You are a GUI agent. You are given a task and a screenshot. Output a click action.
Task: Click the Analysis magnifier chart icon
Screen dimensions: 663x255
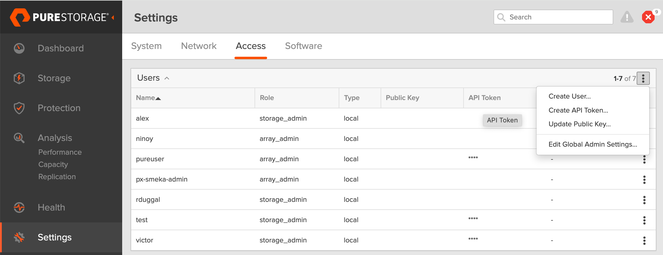pyautogui.click(x=19, y=138)
